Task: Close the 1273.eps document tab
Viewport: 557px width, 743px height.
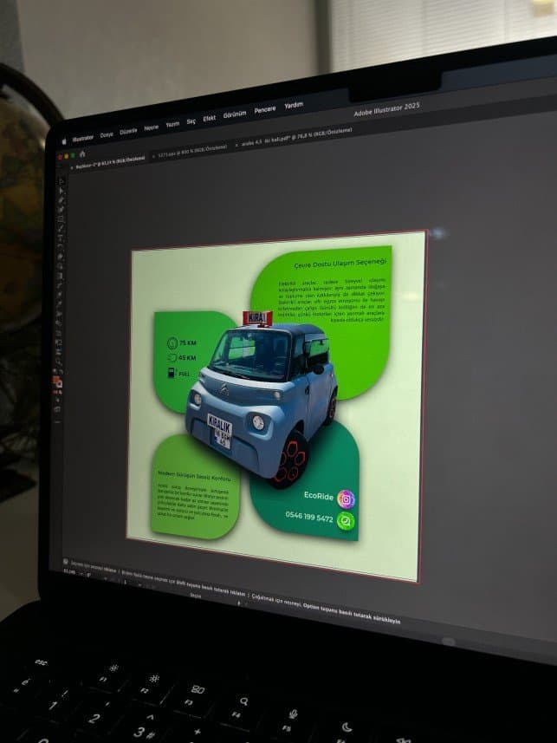Action: pyautogui.click(x=153, y=156)
